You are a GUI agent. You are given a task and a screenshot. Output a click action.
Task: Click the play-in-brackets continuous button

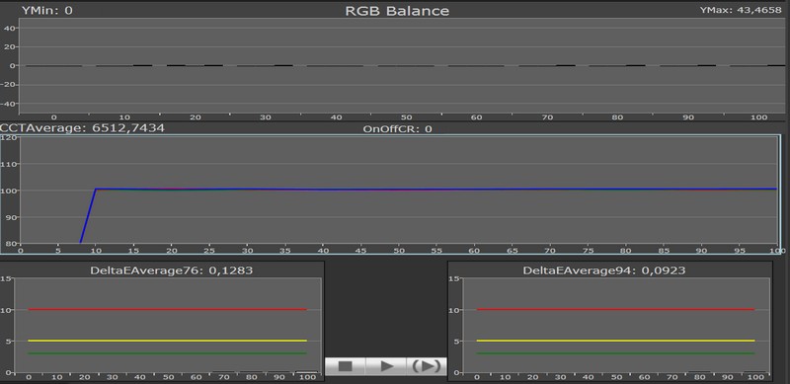(x=427, y=366)
